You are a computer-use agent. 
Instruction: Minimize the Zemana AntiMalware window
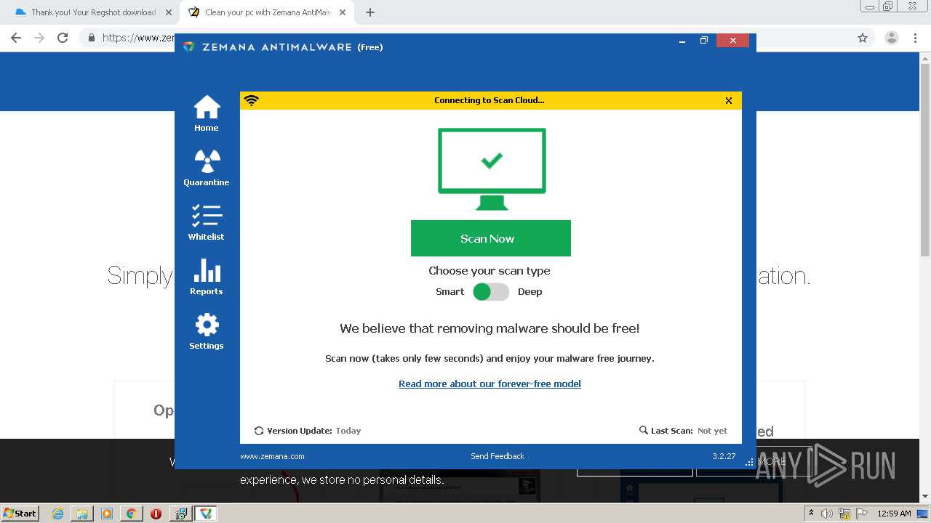[682, 41]
